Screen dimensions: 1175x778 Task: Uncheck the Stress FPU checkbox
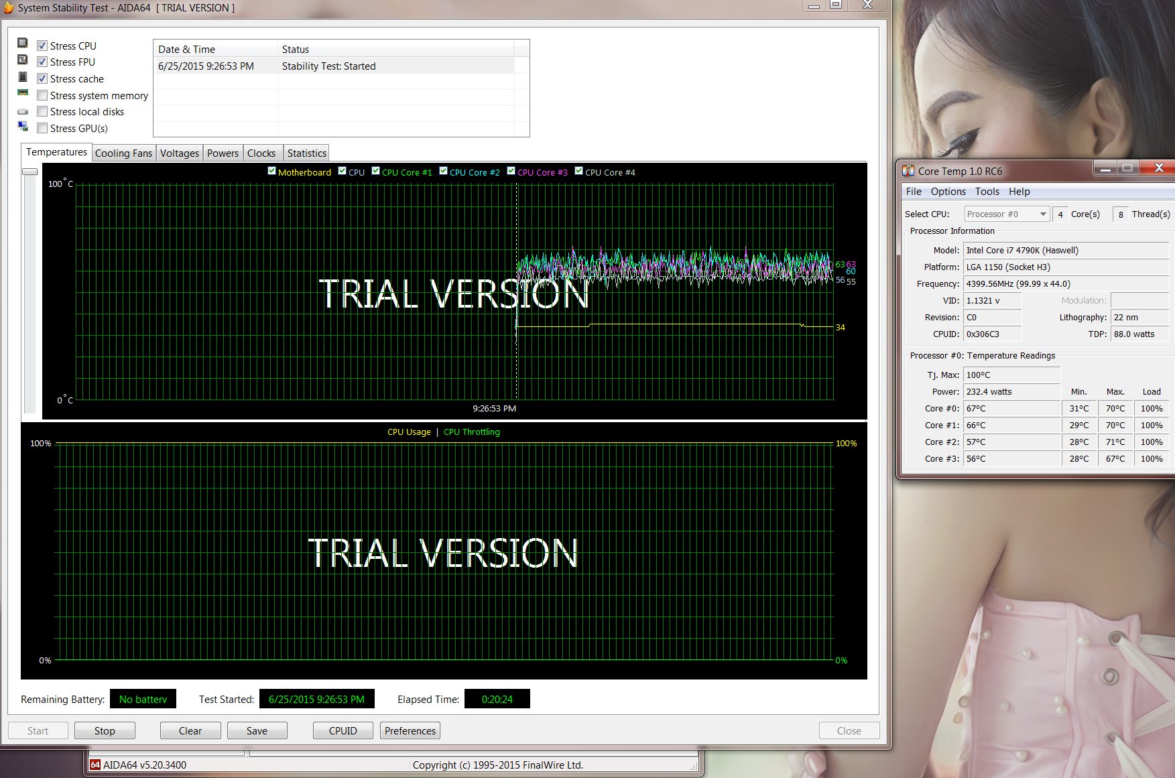click(42, 62)
